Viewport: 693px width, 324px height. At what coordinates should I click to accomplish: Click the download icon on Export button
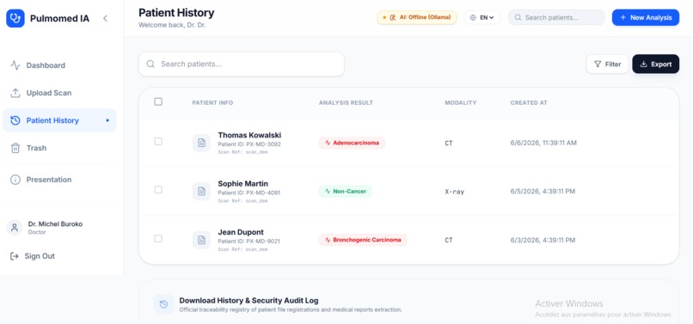coord(643,64)
